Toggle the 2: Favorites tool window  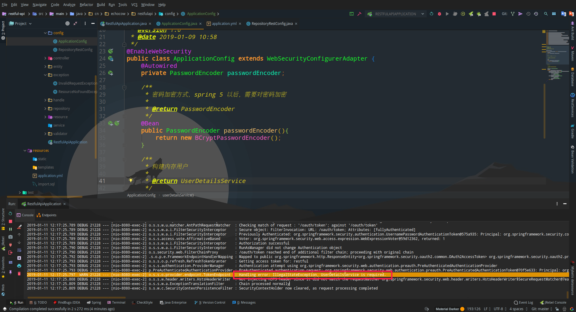click(x=3, y=267)
